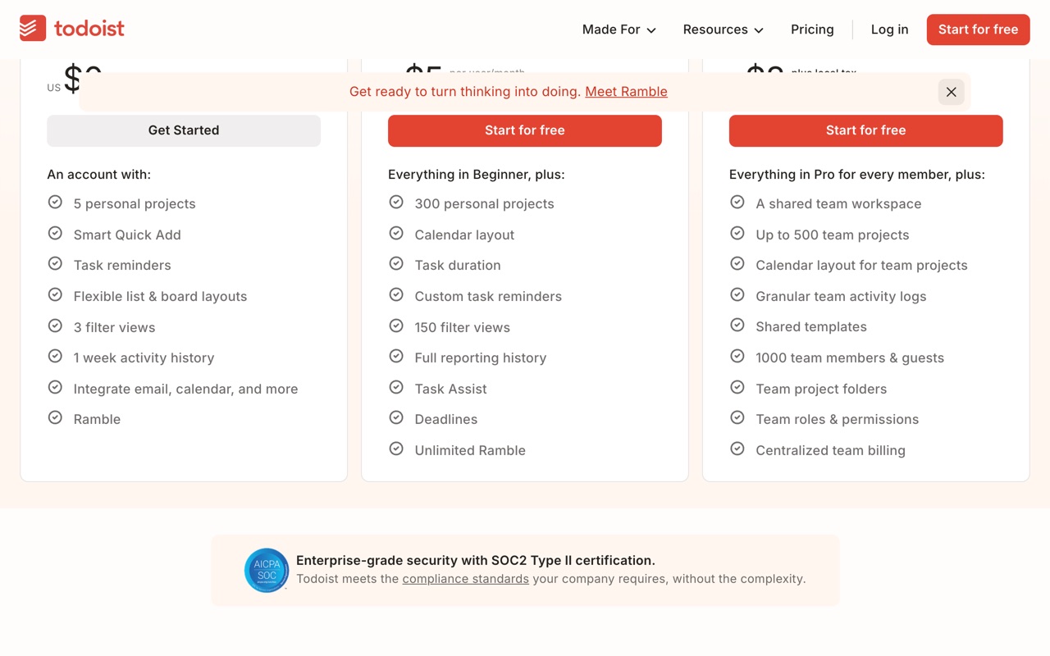Click the check icon next to Deadlines

tap(396, 417)
